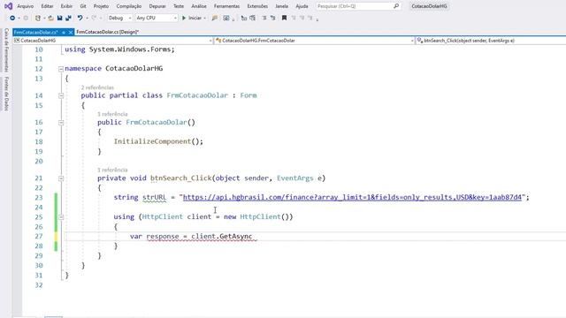Collapse the FrmCotacaoDolar class block
The width and height of the screenshot is (566, 318).
pos(61,95)
